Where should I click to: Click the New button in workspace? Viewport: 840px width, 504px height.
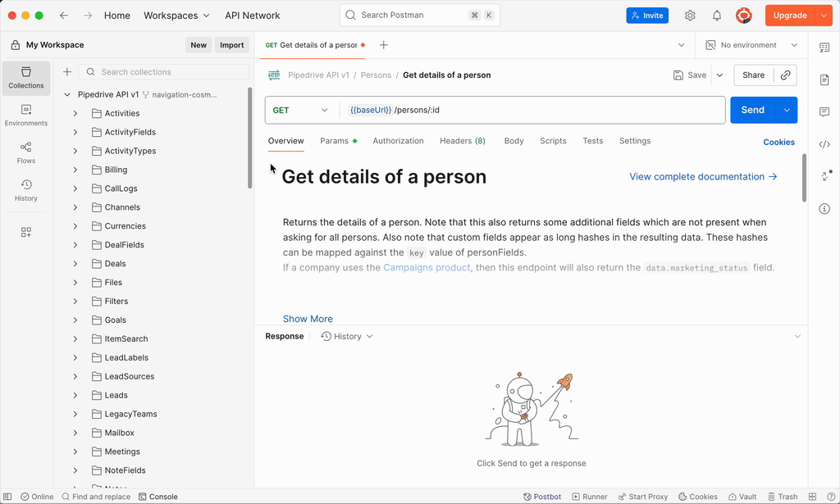199,45
